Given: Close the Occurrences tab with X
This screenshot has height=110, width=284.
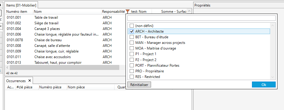Looking at the screenshot, I should tap(30, 81).
